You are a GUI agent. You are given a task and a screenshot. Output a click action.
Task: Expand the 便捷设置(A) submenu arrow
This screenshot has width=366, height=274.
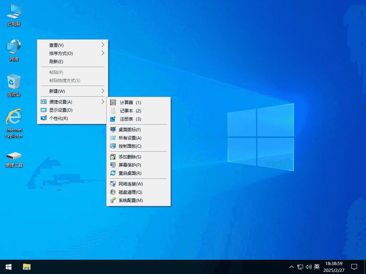coord(103,102)
